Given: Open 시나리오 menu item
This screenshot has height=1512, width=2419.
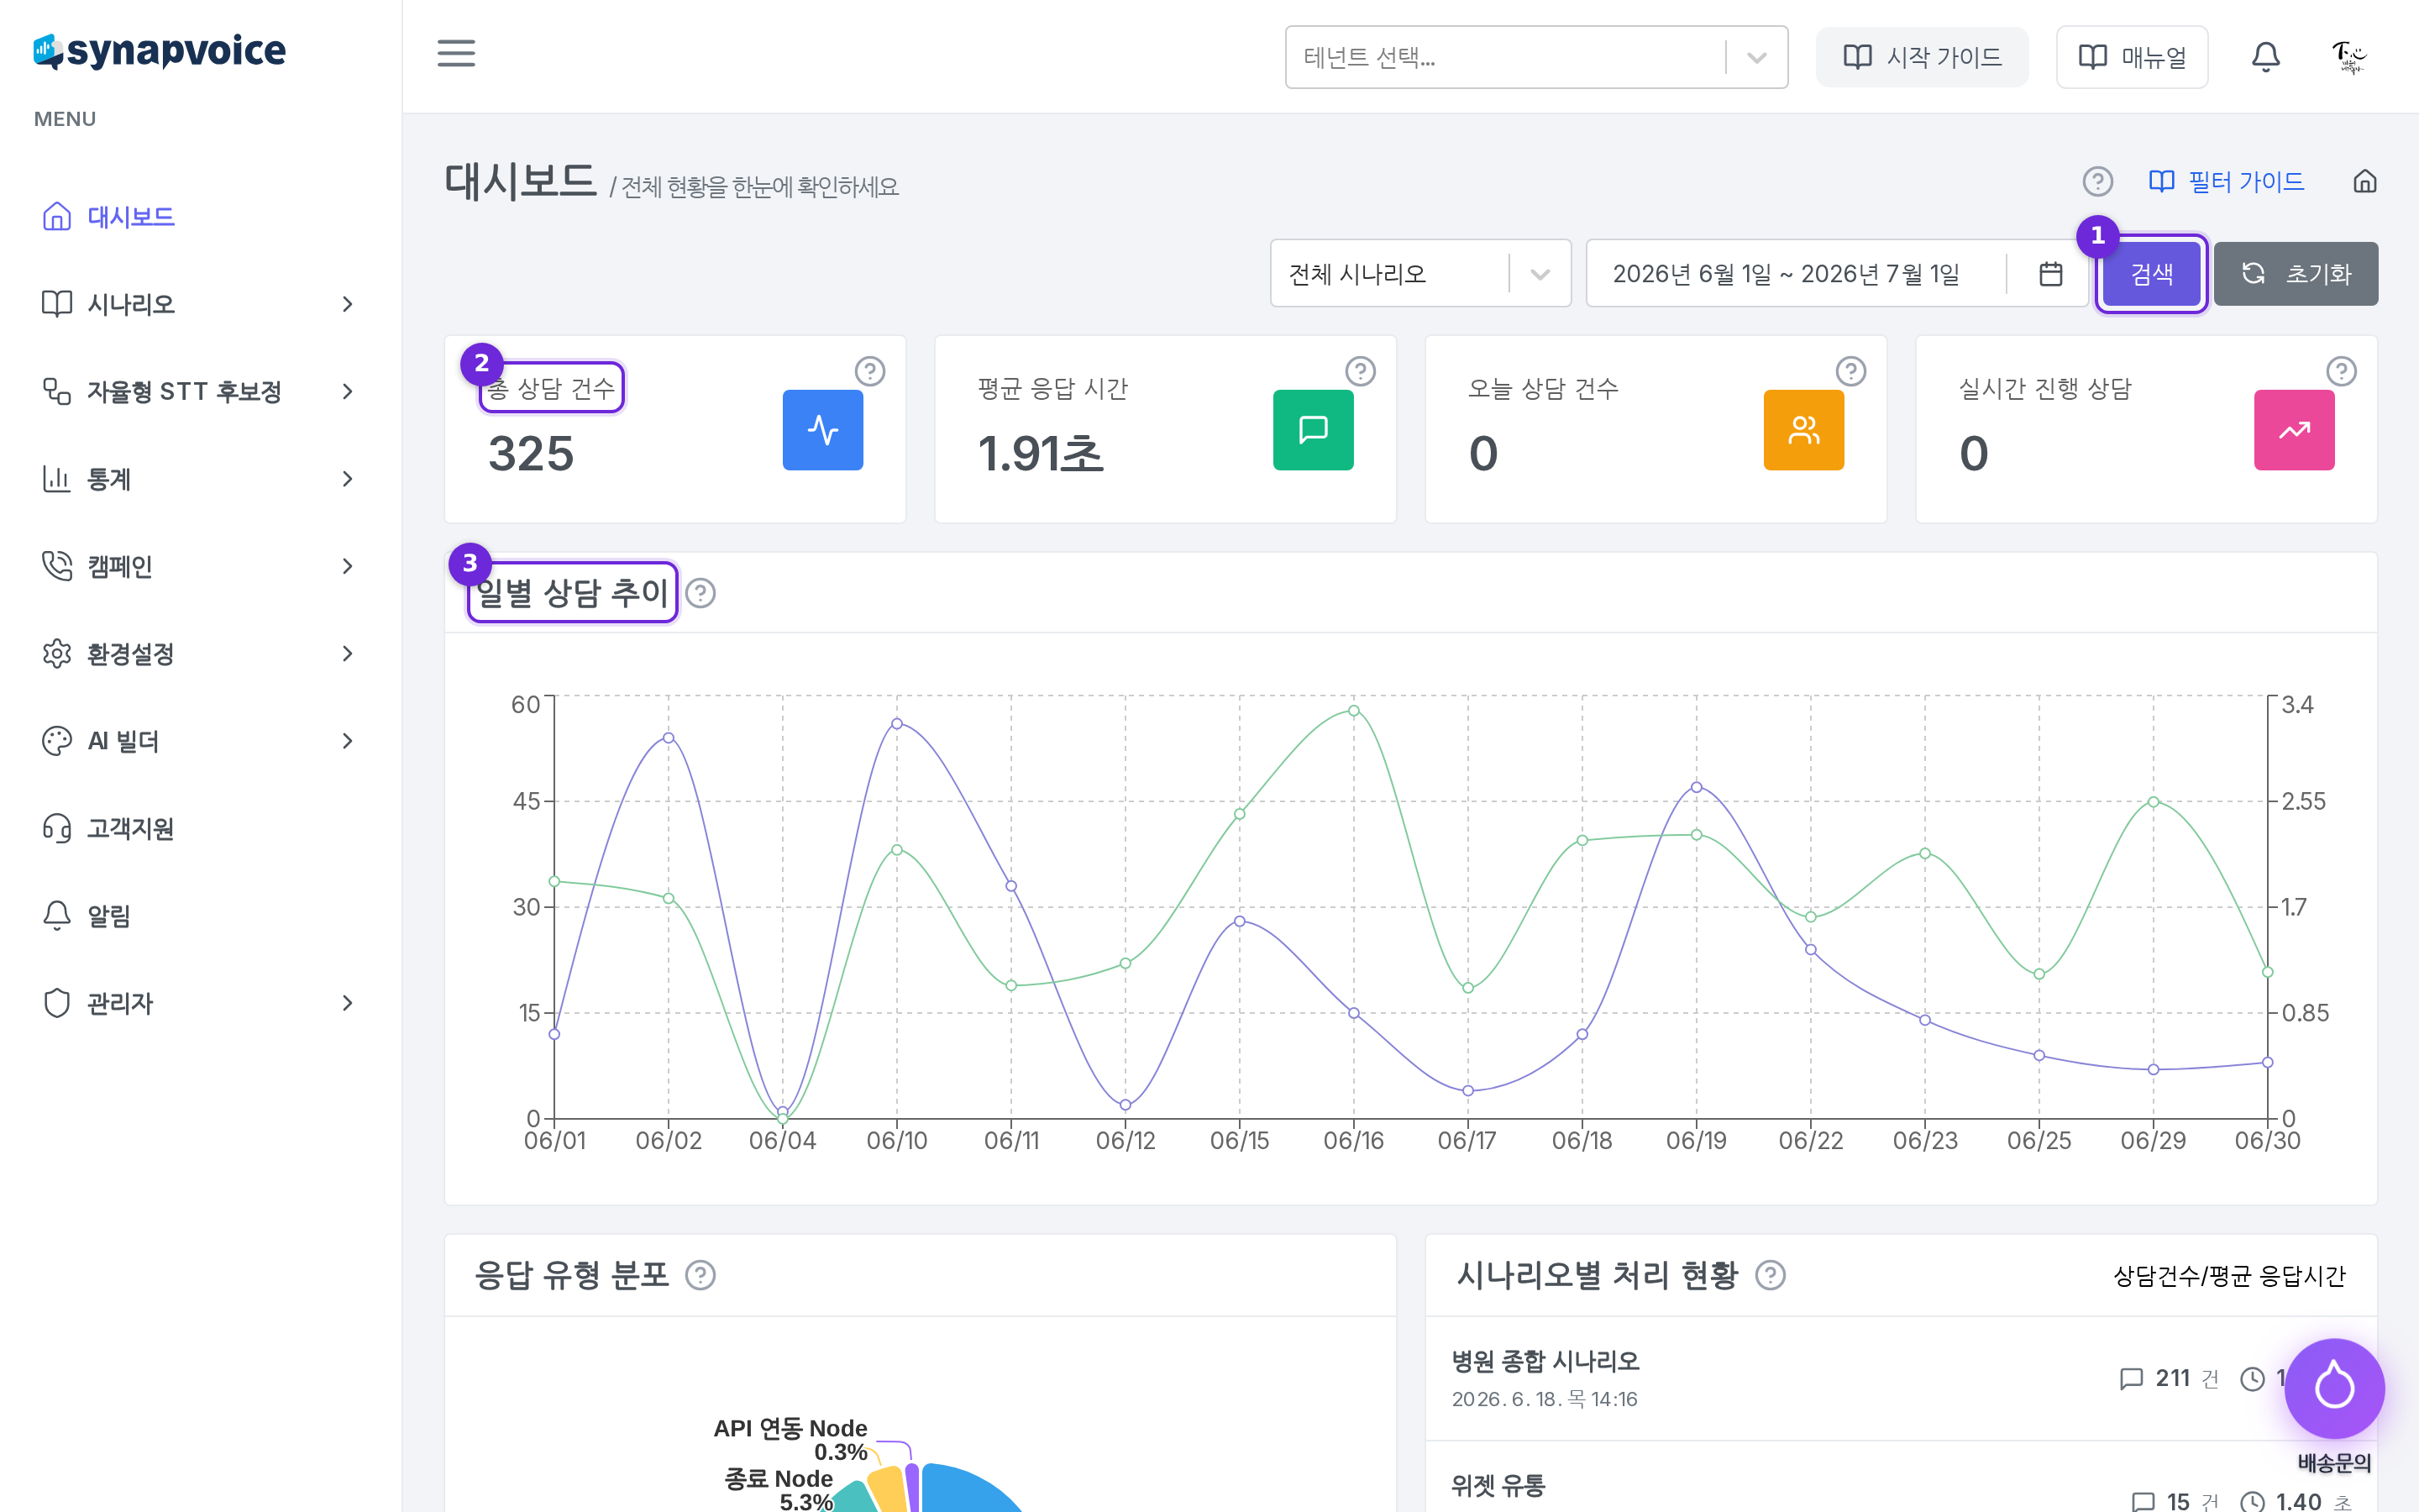Looking at the screenshot, I should tap(130, 304).
